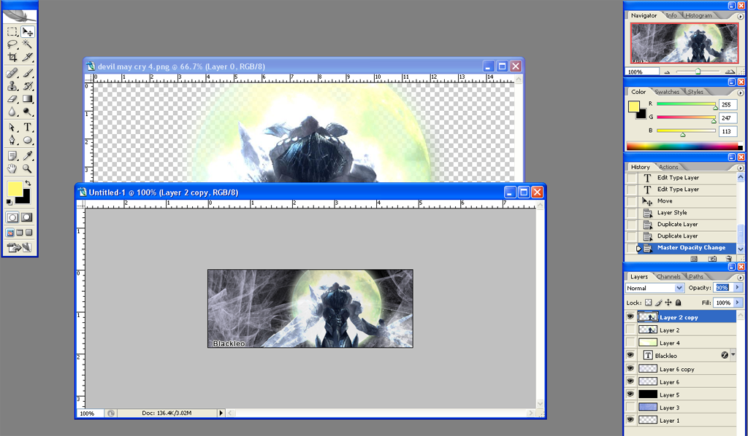The width and height of the screenshot is (748, 436).
Task: Select the Horizontal Type tool
Action: (x=27, y=128)
